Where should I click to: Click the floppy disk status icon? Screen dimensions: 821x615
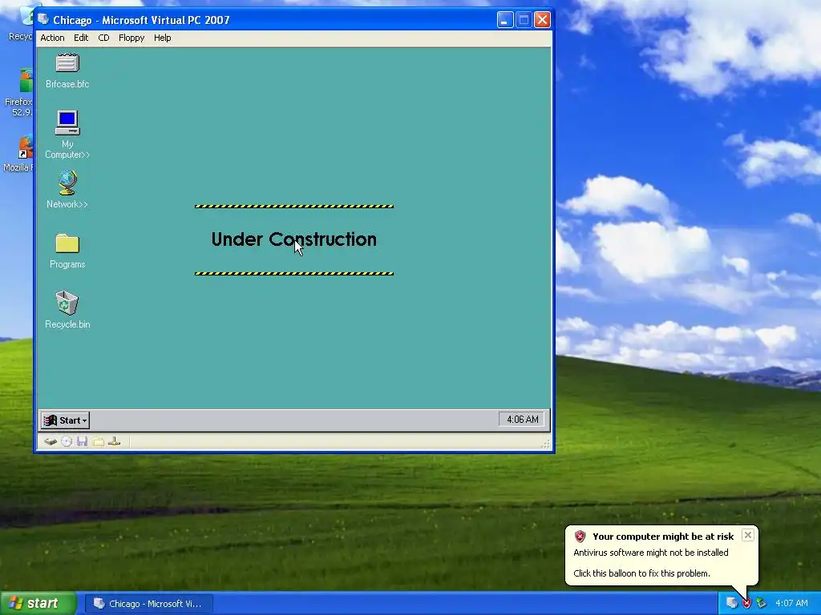(x=83, y=442)
